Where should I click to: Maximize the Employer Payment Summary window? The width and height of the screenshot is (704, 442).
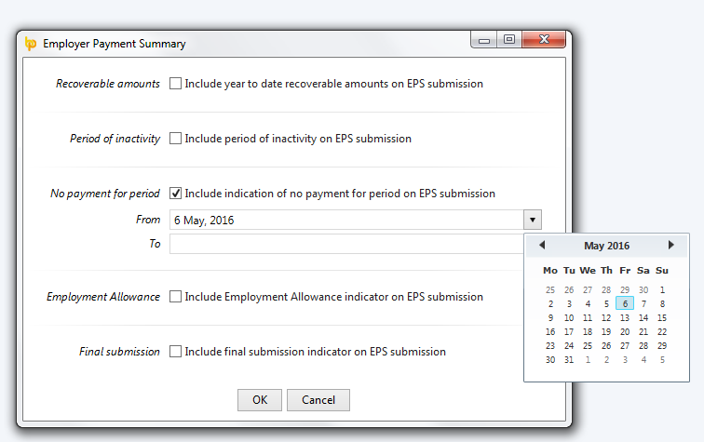509,39
